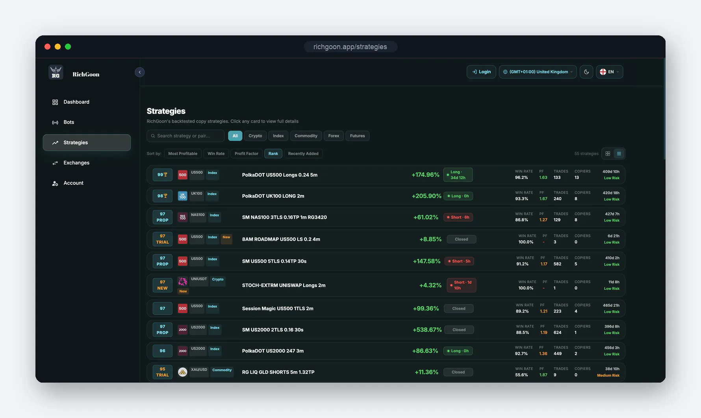The width and height of the screenshot is (701, 418).
Task: Click US2000 icon in SM US2000 2TLS row
Action: (x=182, y=330)
